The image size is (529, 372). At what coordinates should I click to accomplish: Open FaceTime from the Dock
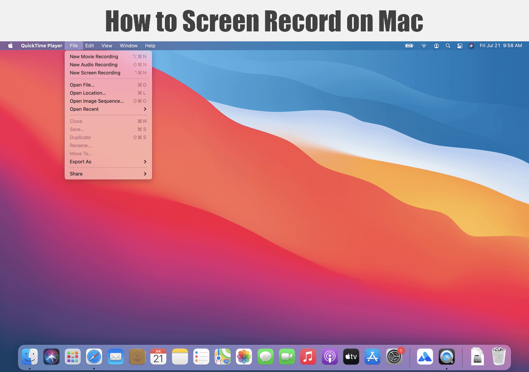pyautogui.click(x=287, y=356)
